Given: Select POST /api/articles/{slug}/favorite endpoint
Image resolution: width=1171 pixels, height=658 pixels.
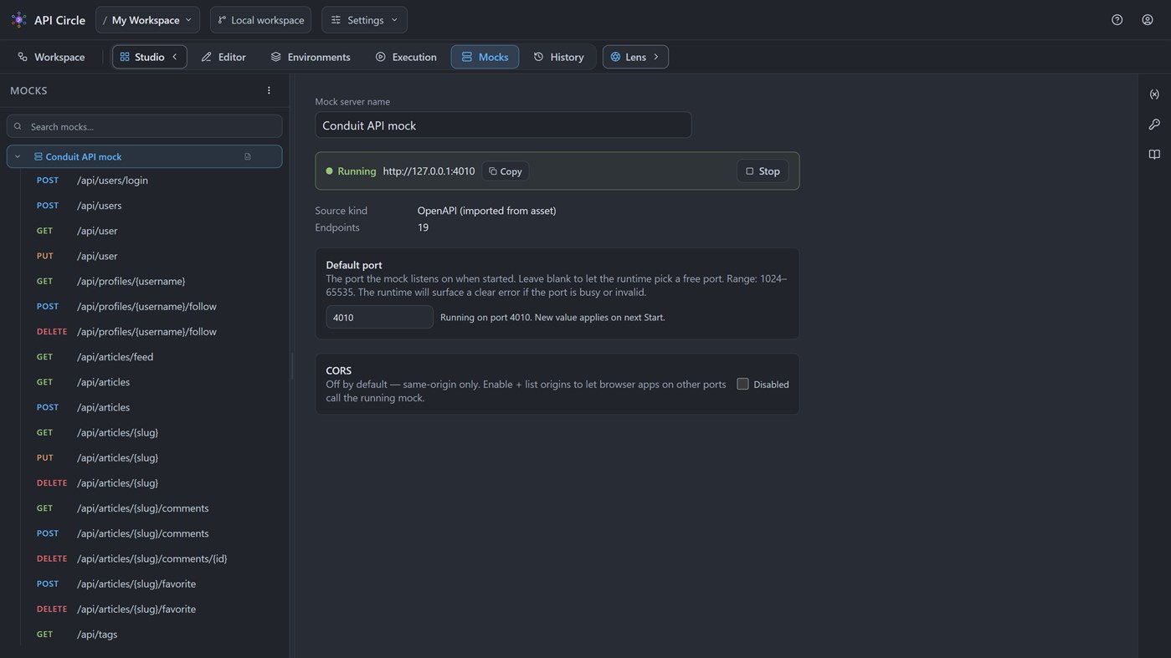Looking at the screenshot, I should click(x=152, y=584).
